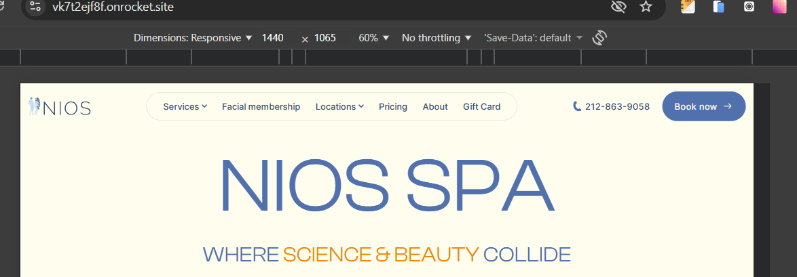This screenshot has width=797, height=277.
Task: Open the Dimensions: Responsive dropdown
Action: click(193, 37)
